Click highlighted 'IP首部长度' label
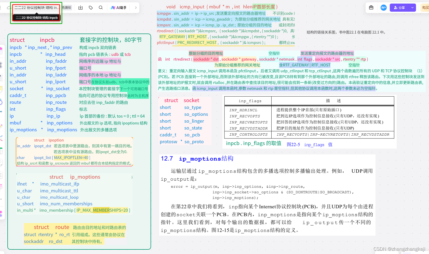The width and height of the screenshot is (429, 254). coord(264,7)
